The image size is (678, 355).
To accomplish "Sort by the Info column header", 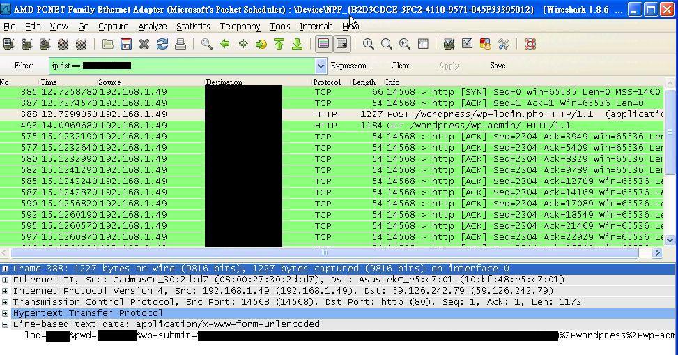I will tap(392, 82).
